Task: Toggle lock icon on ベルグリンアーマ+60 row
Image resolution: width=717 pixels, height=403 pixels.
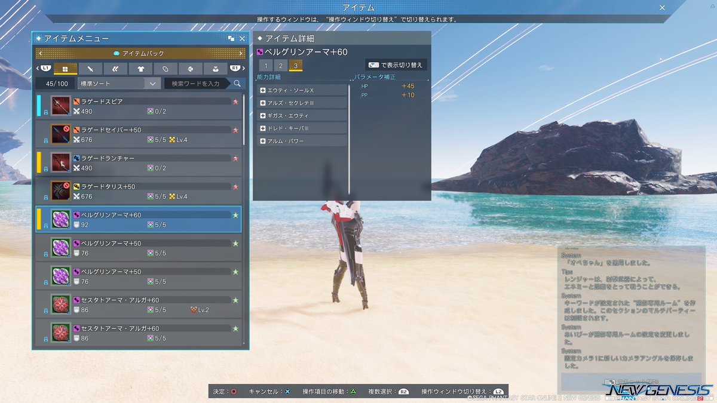Action: click(45, 224)
